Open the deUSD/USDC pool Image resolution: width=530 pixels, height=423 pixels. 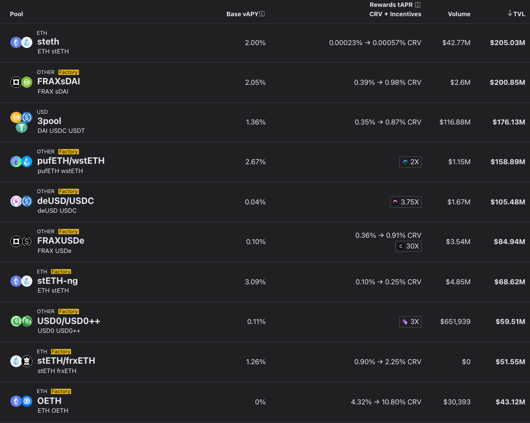[65, 200]
